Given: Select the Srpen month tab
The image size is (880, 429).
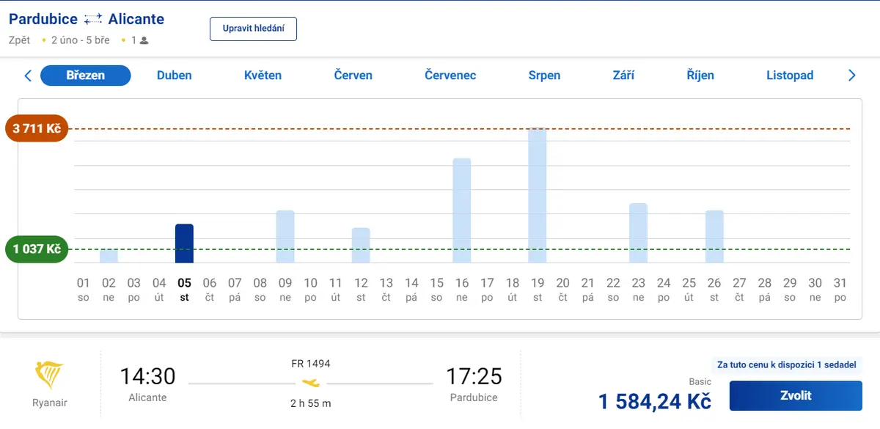Looking at the screenshot, I should (x=544, y=76).
